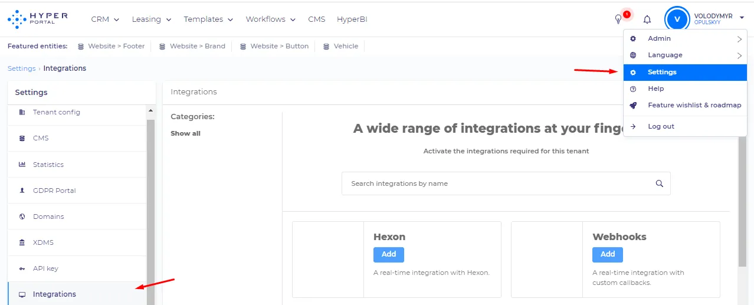Screen dimensions: 754x305
Task: Click the VOLODYMYR username text
Action: pyautogui.click(x=713, y=16)
